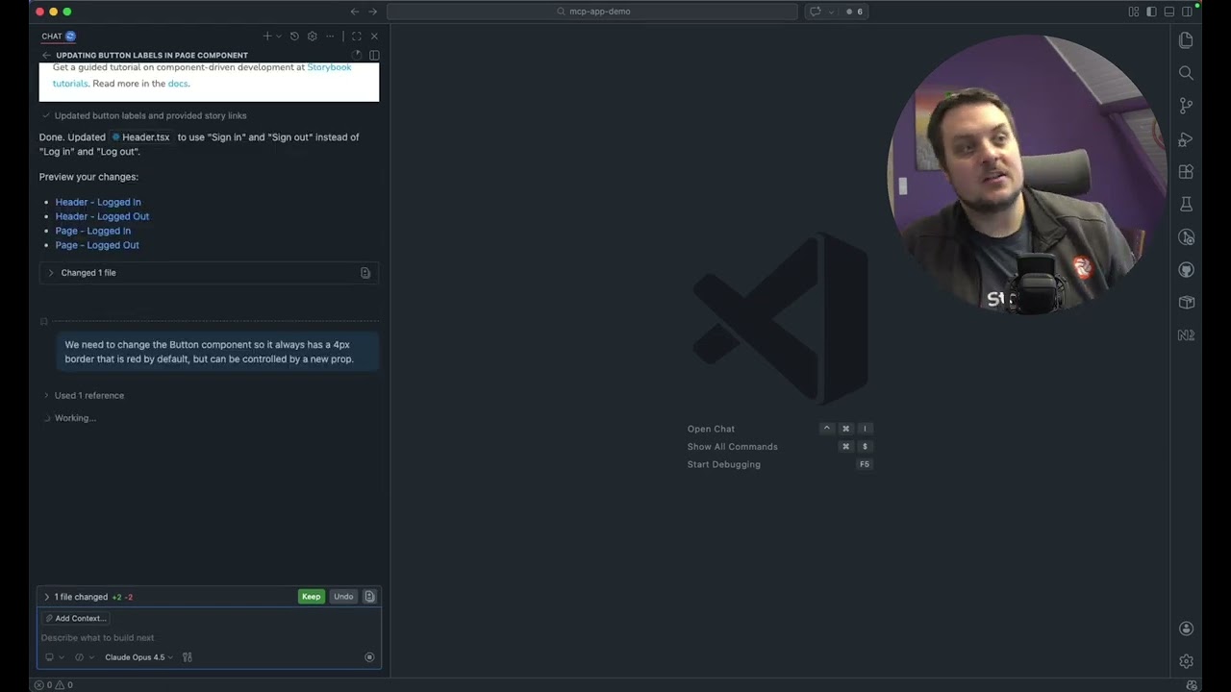
Task: Open the new chat dropdown arrow
Action: tap(279, 37)
